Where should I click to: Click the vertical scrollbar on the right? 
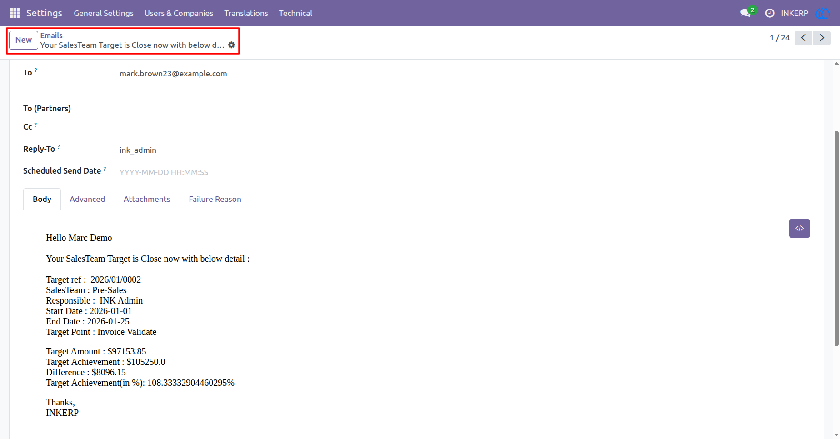pyautogui.click(x=836, y=239)
